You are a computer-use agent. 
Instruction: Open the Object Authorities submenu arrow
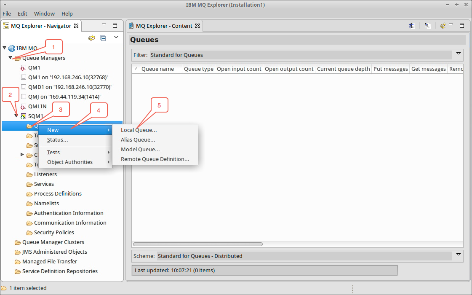109,162
